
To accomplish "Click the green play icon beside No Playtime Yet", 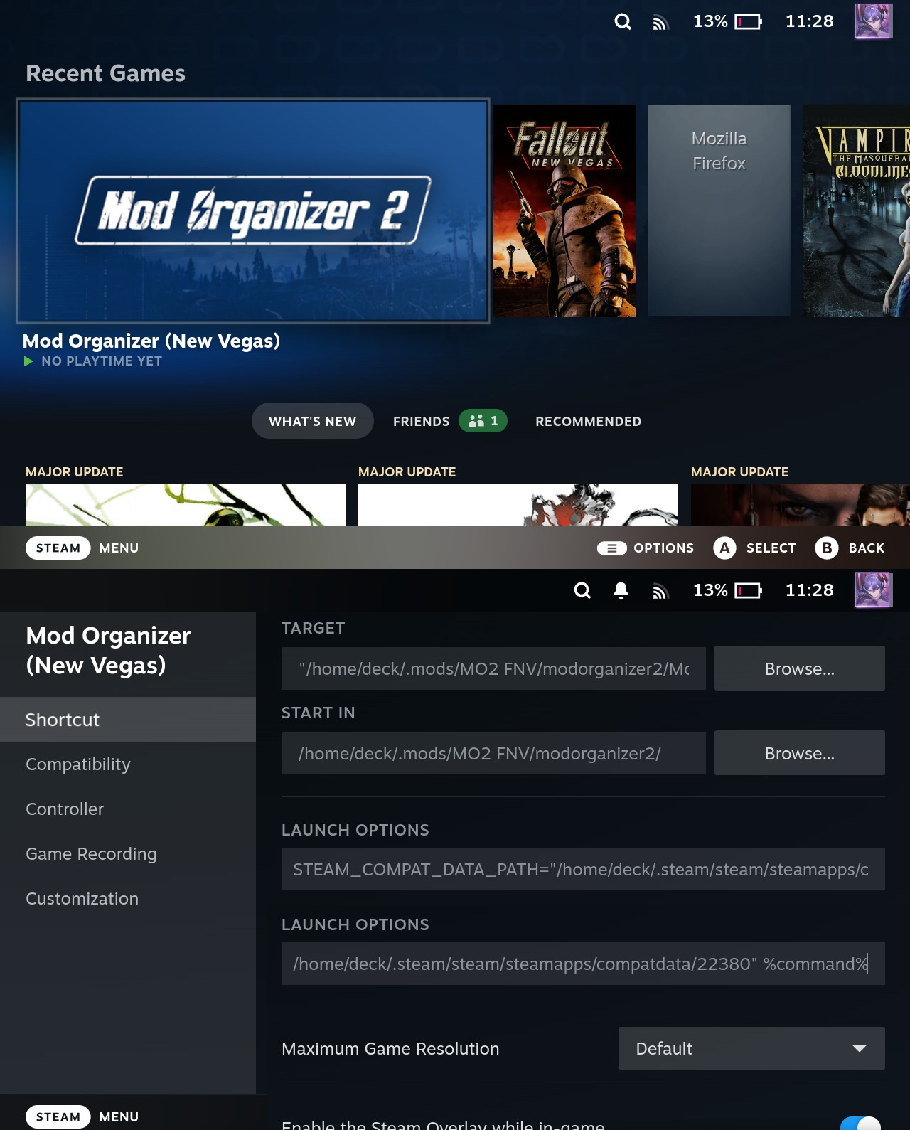I will click(28, 361).
